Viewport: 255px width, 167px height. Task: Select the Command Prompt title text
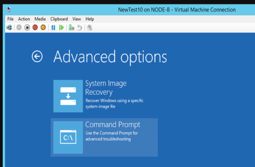pos(113,125)
